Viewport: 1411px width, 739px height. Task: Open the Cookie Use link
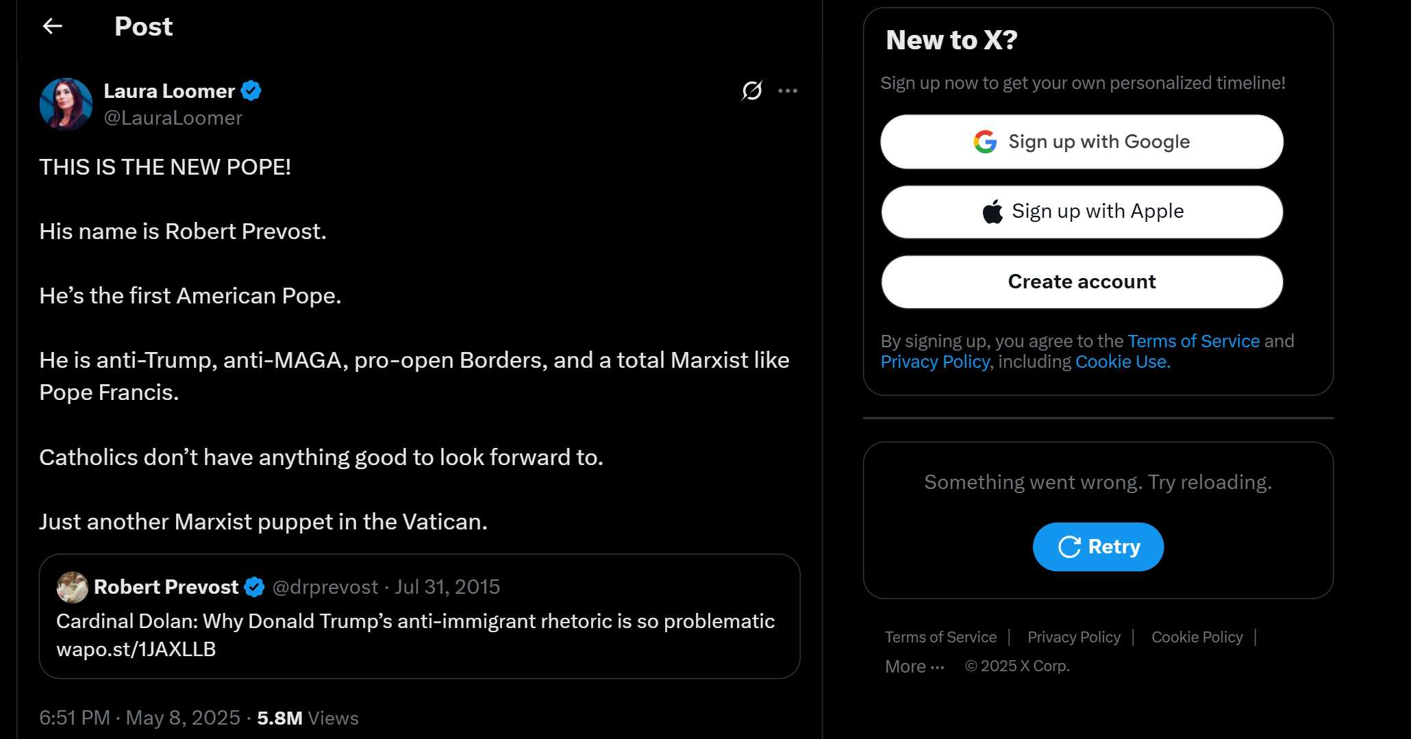click(1123, 362)
